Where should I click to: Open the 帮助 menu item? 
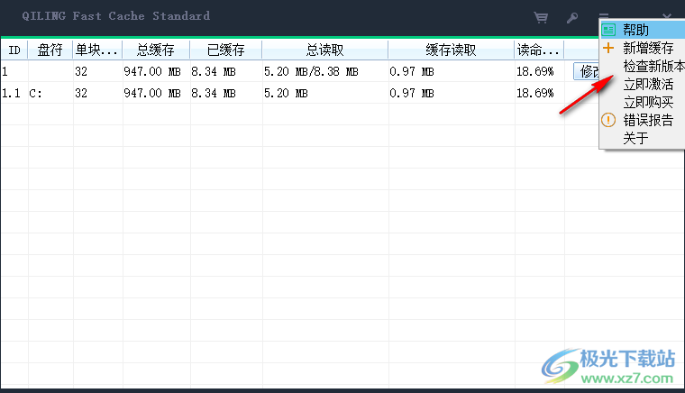(x=643, y=30)
